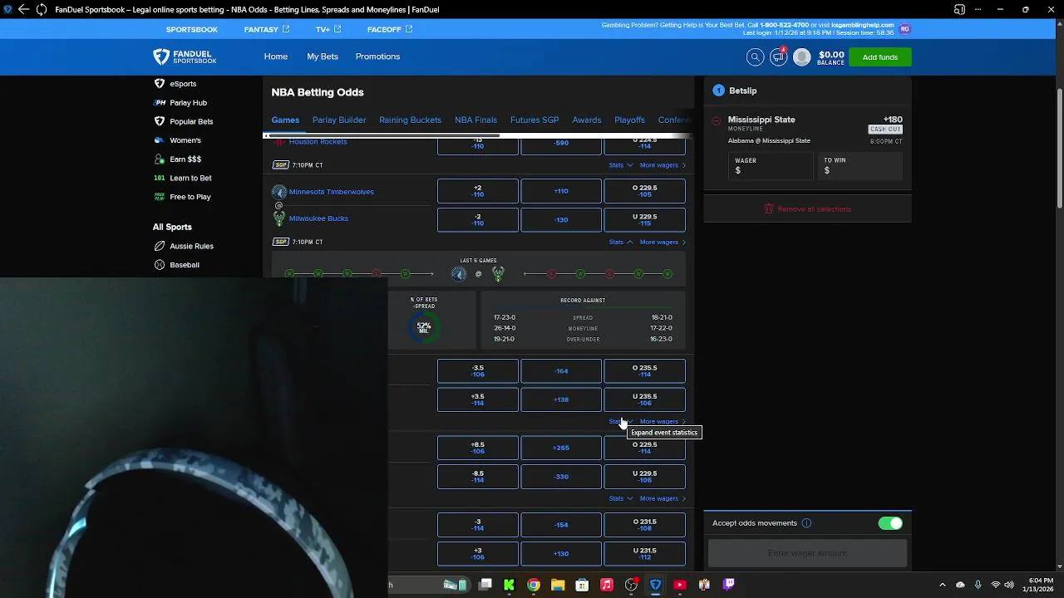Open the Twitch app in taskbar

[729, 585]
